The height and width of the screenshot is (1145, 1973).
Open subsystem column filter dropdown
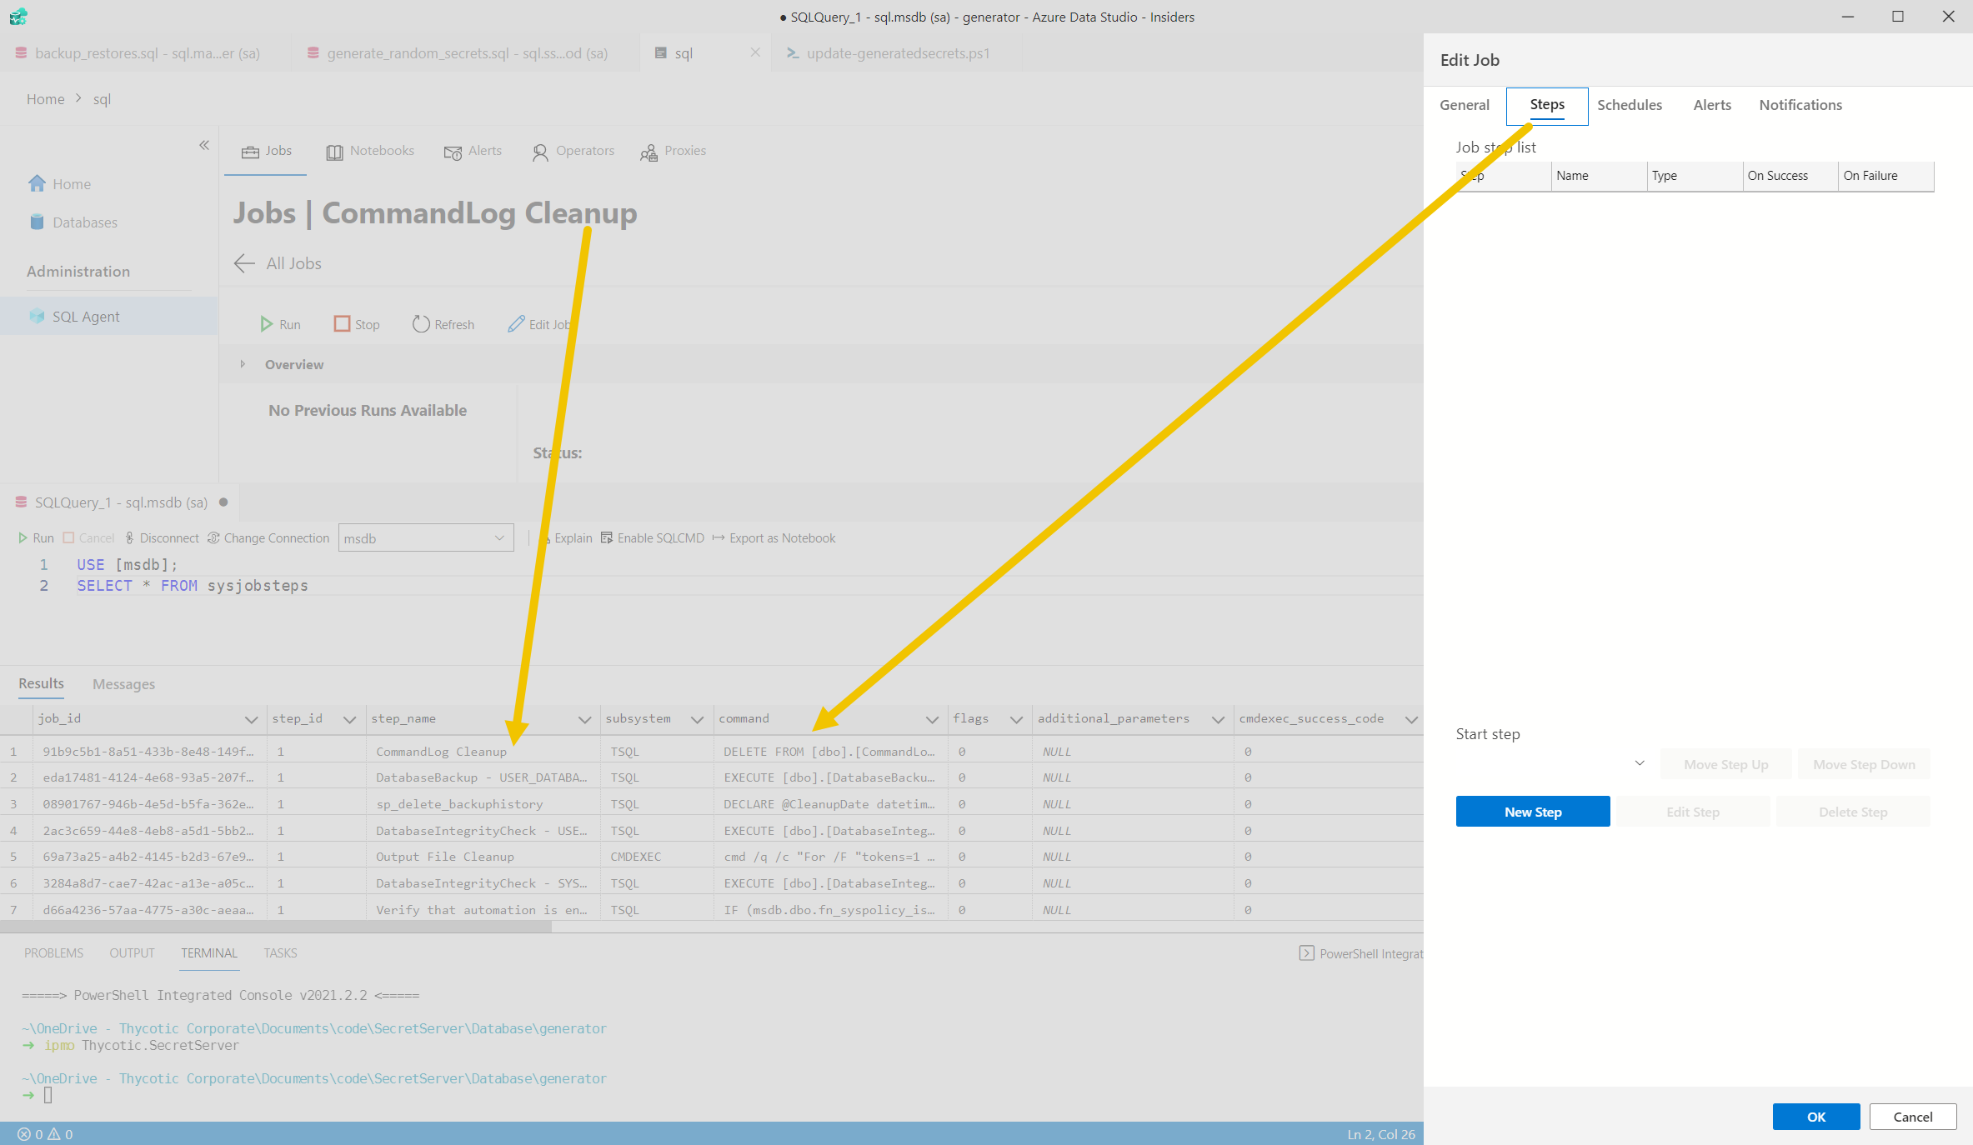[x=697, y=719]
